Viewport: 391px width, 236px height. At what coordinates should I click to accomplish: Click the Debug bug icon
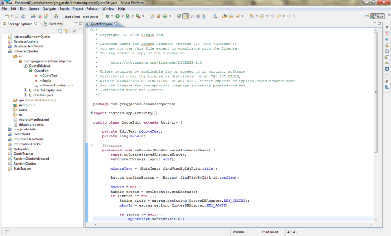pos(107,16)
